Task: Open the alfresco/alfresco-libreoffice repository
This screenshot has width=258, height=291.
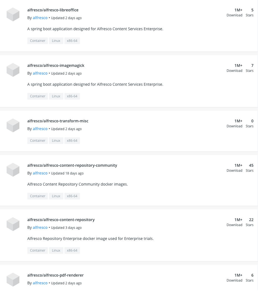Action: 53,10
